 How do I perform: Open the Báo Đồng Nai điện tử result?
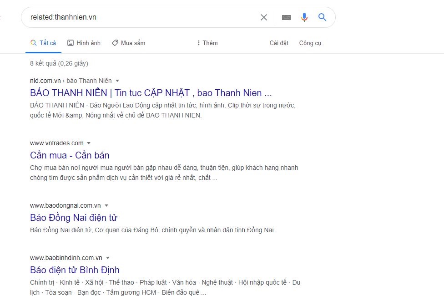pos(74,218)
